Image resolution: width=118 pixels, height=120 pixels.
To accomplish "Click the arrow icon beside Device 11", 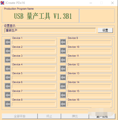I will point(63,59).
